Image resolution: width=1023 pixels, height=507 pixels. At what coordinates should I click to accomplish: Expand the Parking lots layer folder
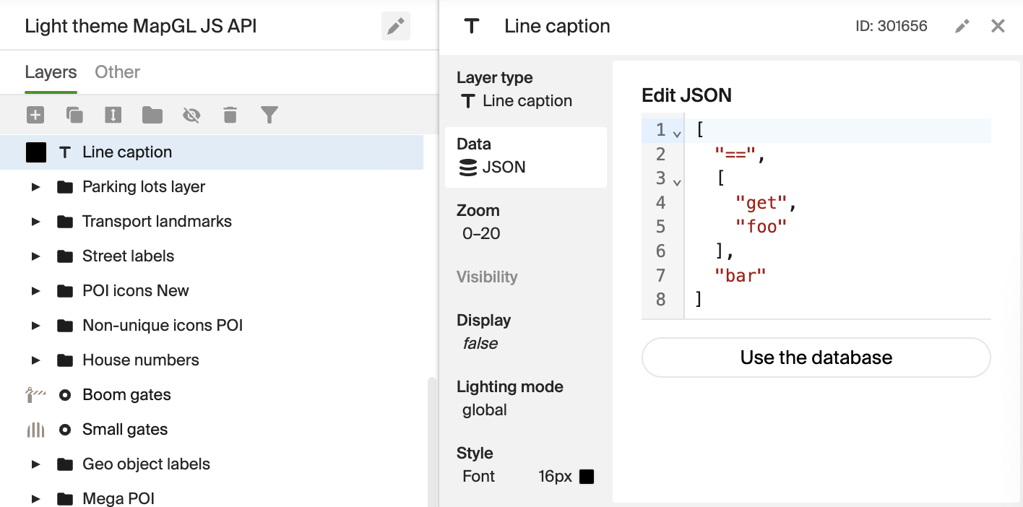[35, 187]
